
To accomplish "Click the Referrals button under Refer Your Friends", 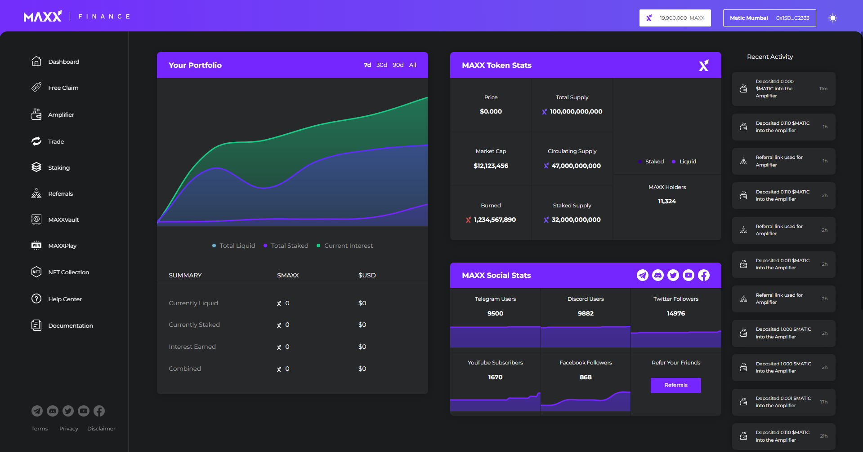I will [x=676, y=385].
